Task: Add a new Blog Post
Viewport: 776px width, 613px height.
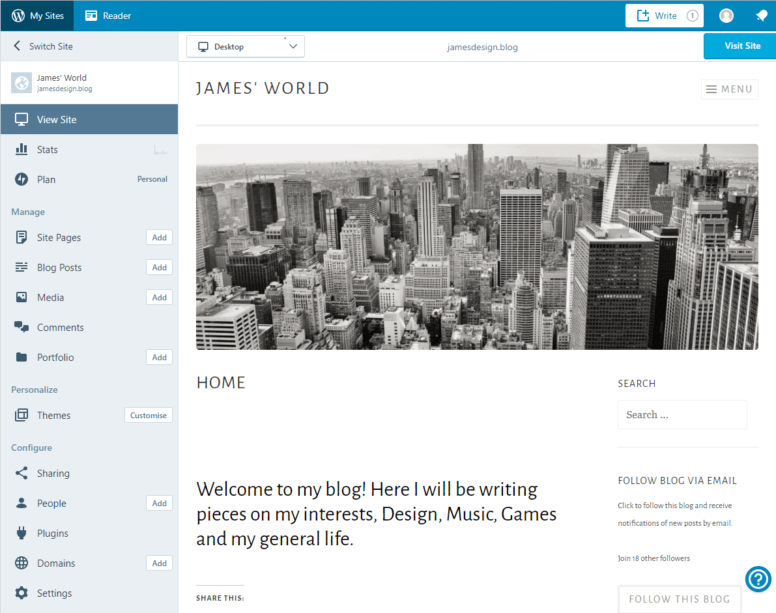Action: pos(160,268)
